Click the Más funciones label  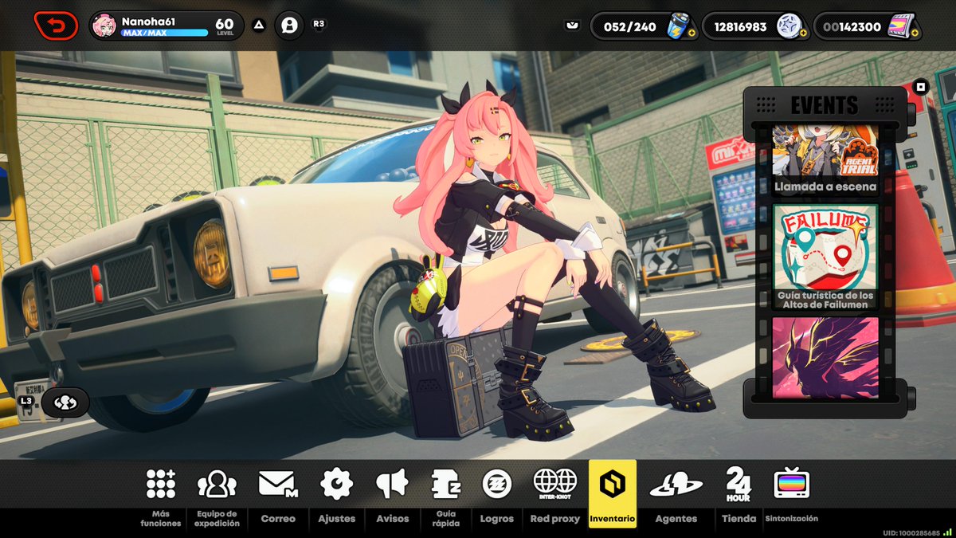pyautogui.click(x=161, y=518)
